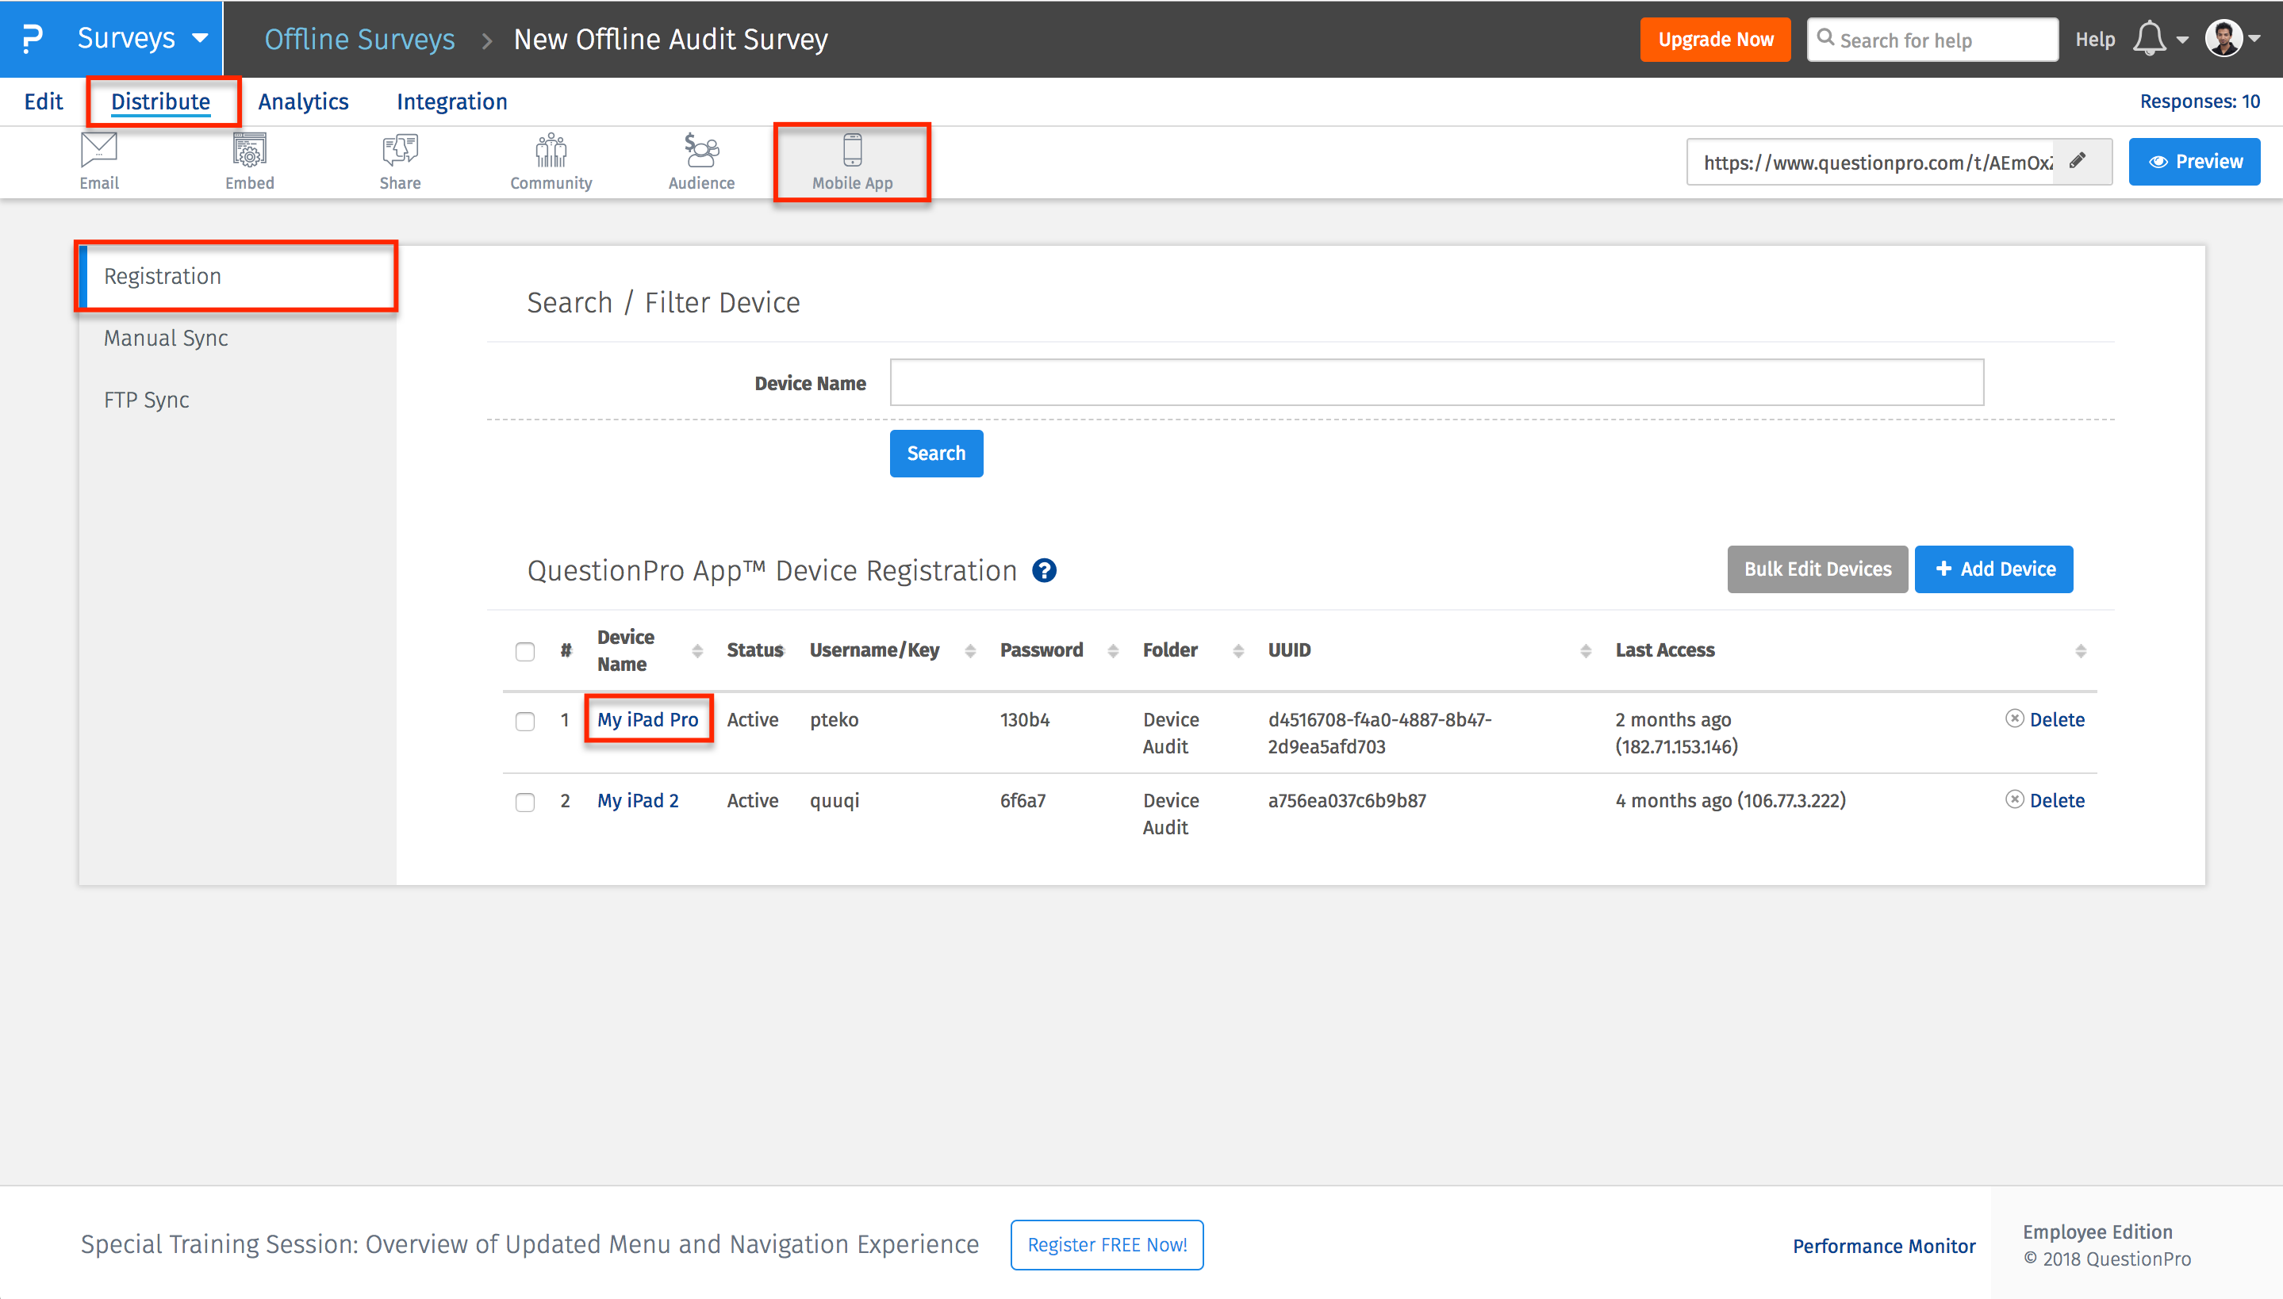This screenshot has width=2283, height=1299.
Task: Open the Performance Monitor link
Action: pyautogui.click(x=1883, y=1245)
